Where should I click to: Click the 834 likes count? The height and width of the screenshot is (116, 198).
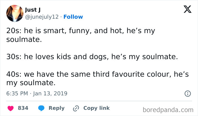click(23, 108)
